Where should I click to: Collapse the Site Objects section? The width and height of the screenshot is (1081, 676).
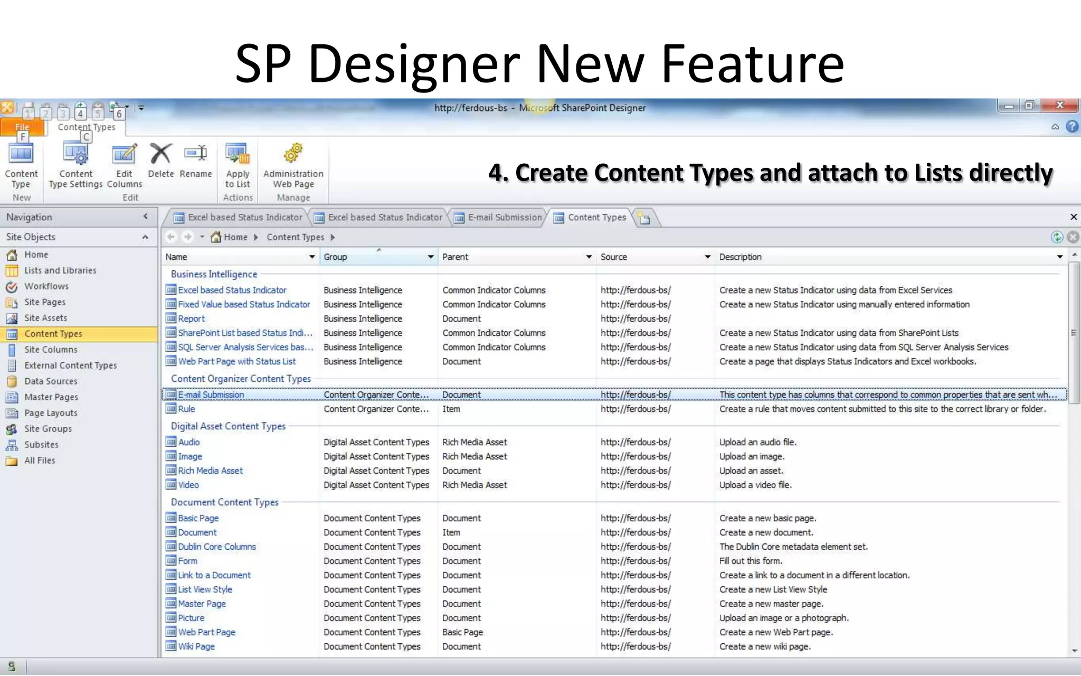[x=145, y=237]
